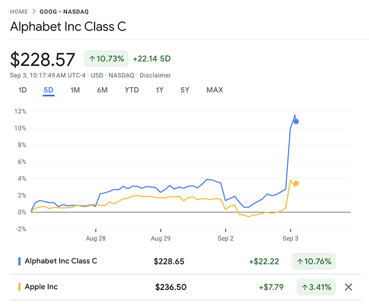
Task: Remove Apple Inc from the comparison
Action: tap(348, 287)
